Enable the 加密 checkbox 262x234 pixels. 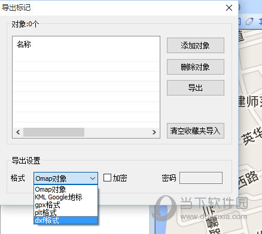click(x=107, y=178)
